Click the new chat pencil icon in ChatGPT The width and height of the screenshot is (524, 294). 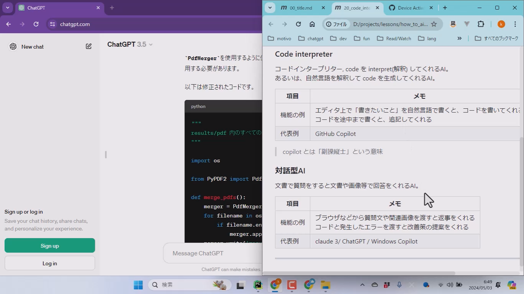pos(88,46)
